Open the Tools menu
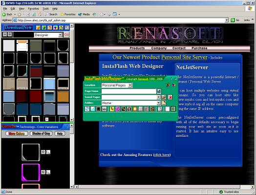The image size is (256, 195). pyautogui.click(x=46, y=9)
